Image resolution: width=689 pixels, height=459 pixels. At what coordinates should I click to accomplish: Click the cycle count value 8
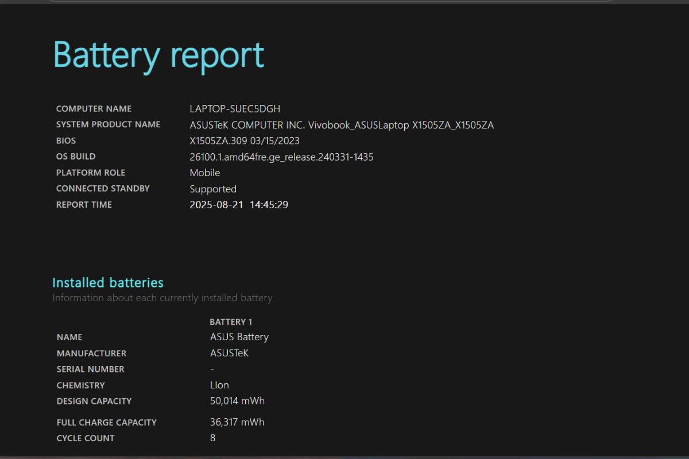pos(213,438)
